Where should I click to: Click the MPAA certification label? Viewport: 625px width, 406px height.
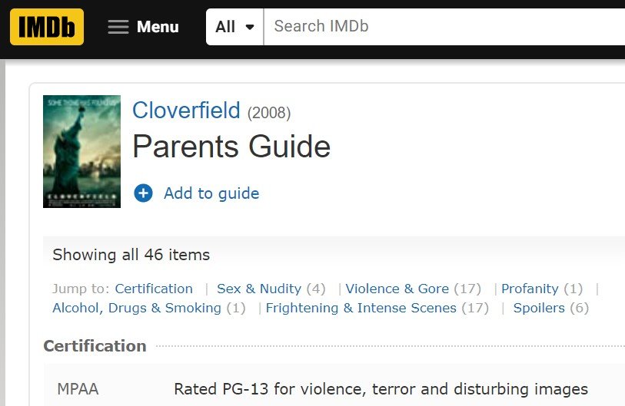click(78, 389)
